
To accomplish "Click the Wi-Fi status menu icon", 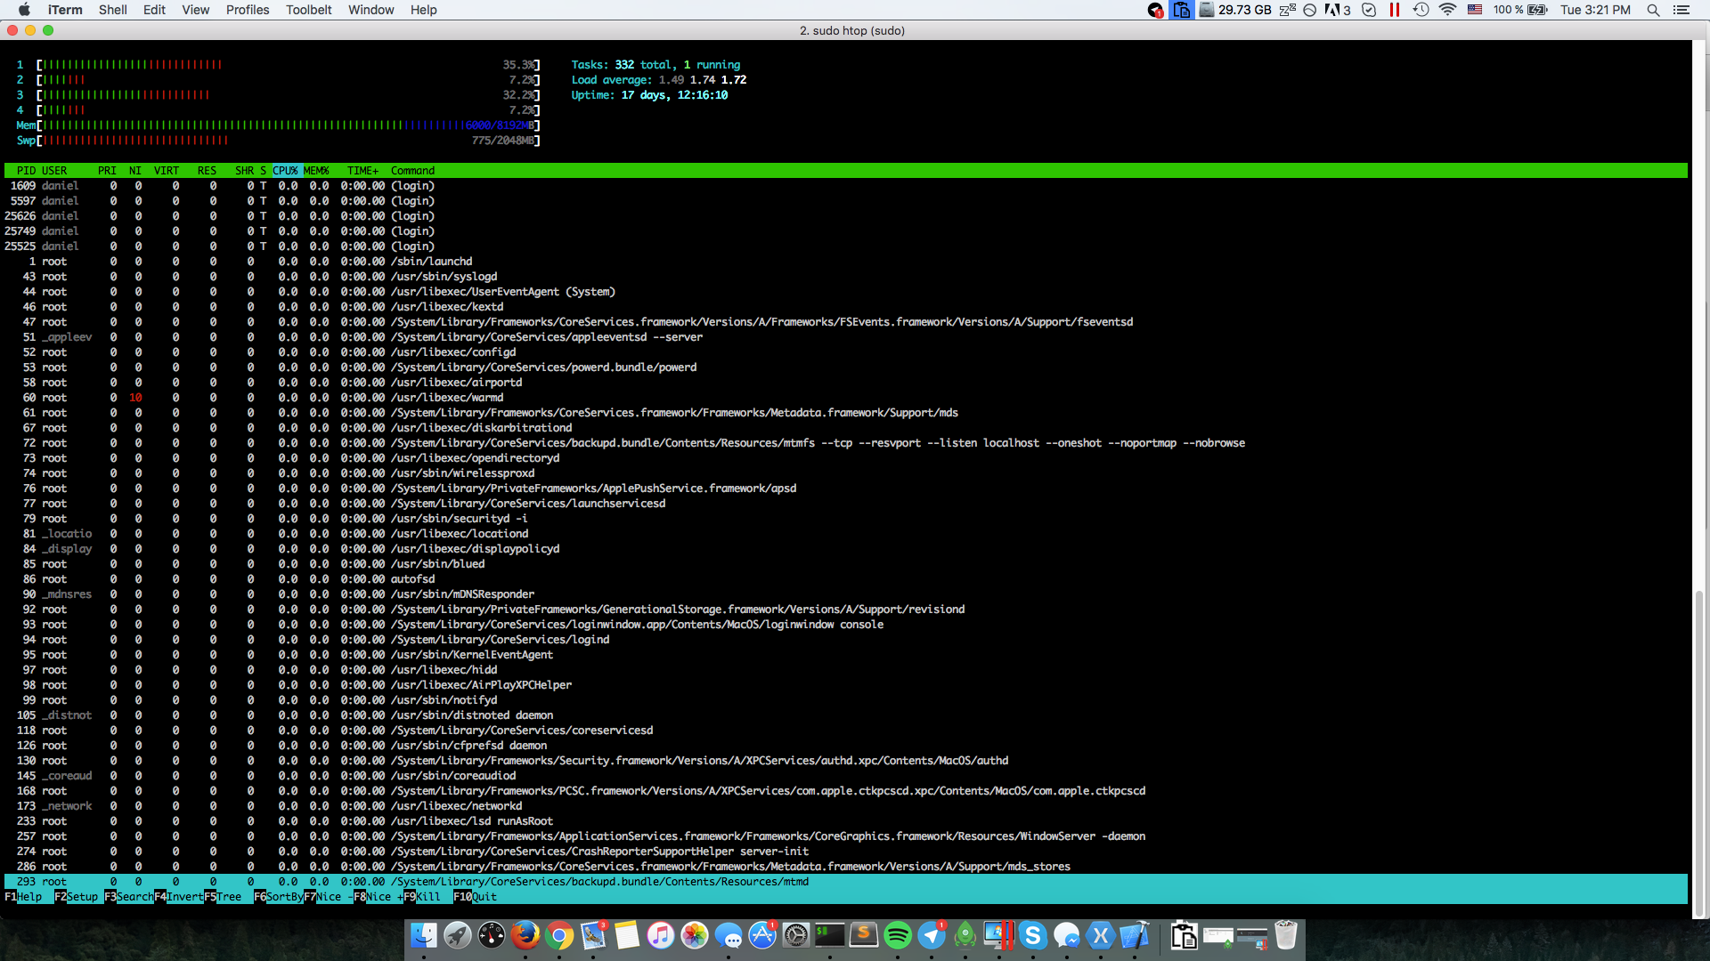I will 1447,10.
